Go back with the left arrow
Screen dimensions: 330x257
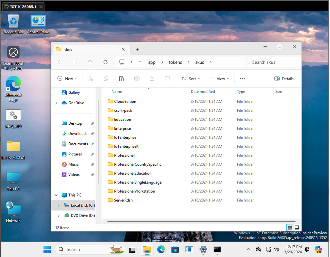[60, 62]
